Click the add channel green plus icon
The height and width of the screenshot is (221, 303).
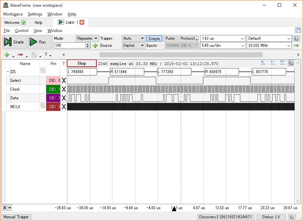[7, 55]
